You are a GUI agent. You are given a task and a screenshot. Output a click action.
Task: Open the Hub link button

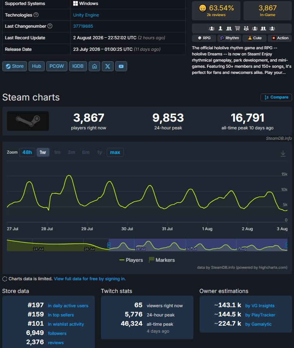[x=37, y=66]
